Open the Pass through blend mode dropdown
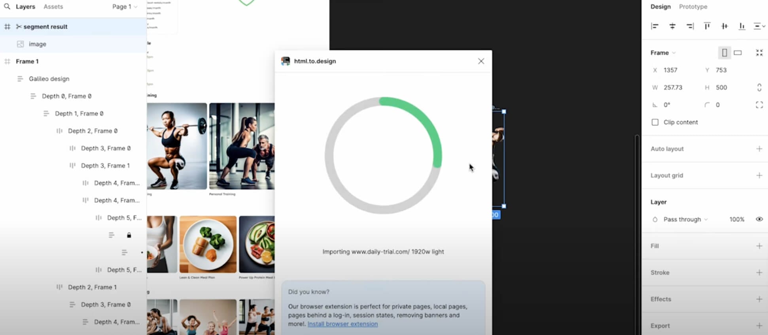The image size is (768, 335). click(x=685, y=219)
